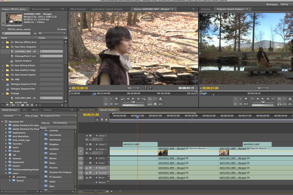
Task: Show Safe Margins in Source monitor
Action: (x=155, y=99)
